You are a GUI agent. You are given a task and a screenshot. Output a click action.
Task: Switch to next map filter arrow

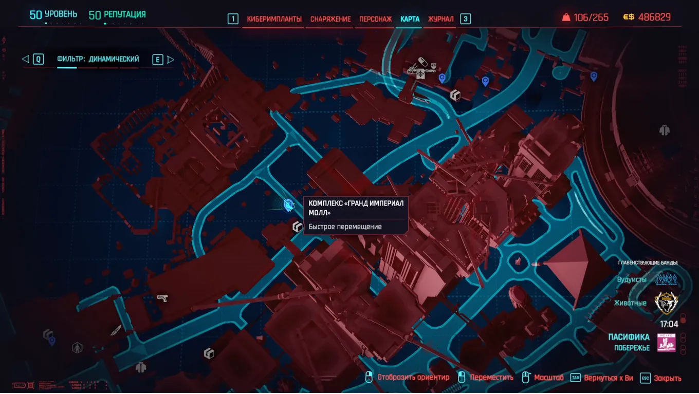(171, 60)
